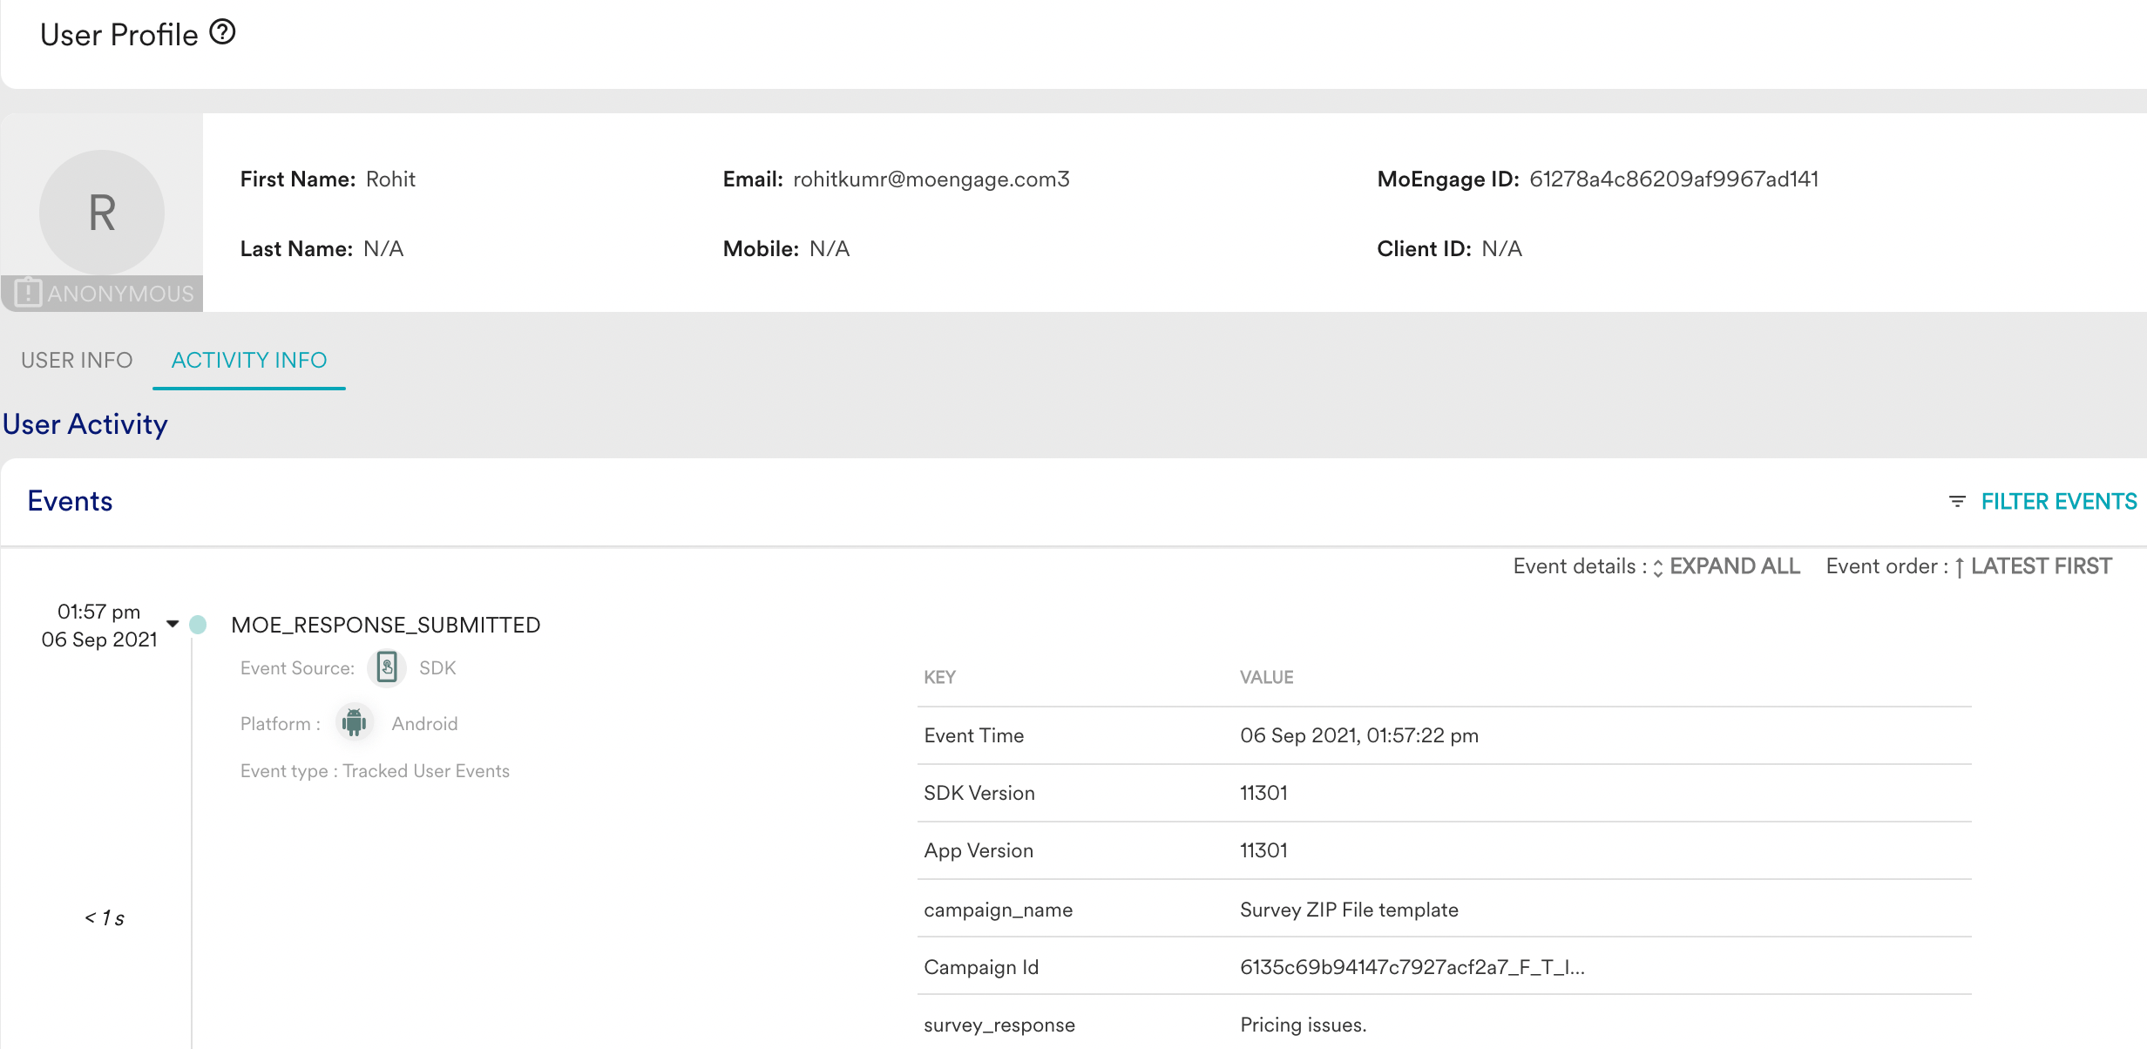Click the Event type Tracked User Events text
Image resolution: width=2147 pixels, height=1049 pixels.
[375, 771]
